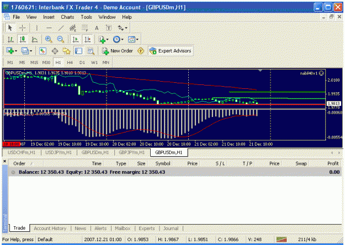The width and height of the screenshot is (345, 245).
Task: Pick the Draw horizontal line tool
Action: click(x=49, y=28)
